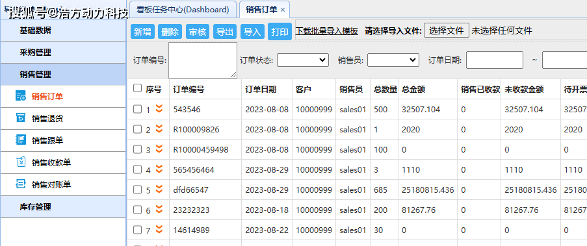Click the 选择文件 upload button

(446, 31)
